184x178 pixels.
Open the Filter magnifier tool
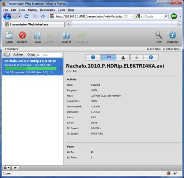tap(159, 37)
